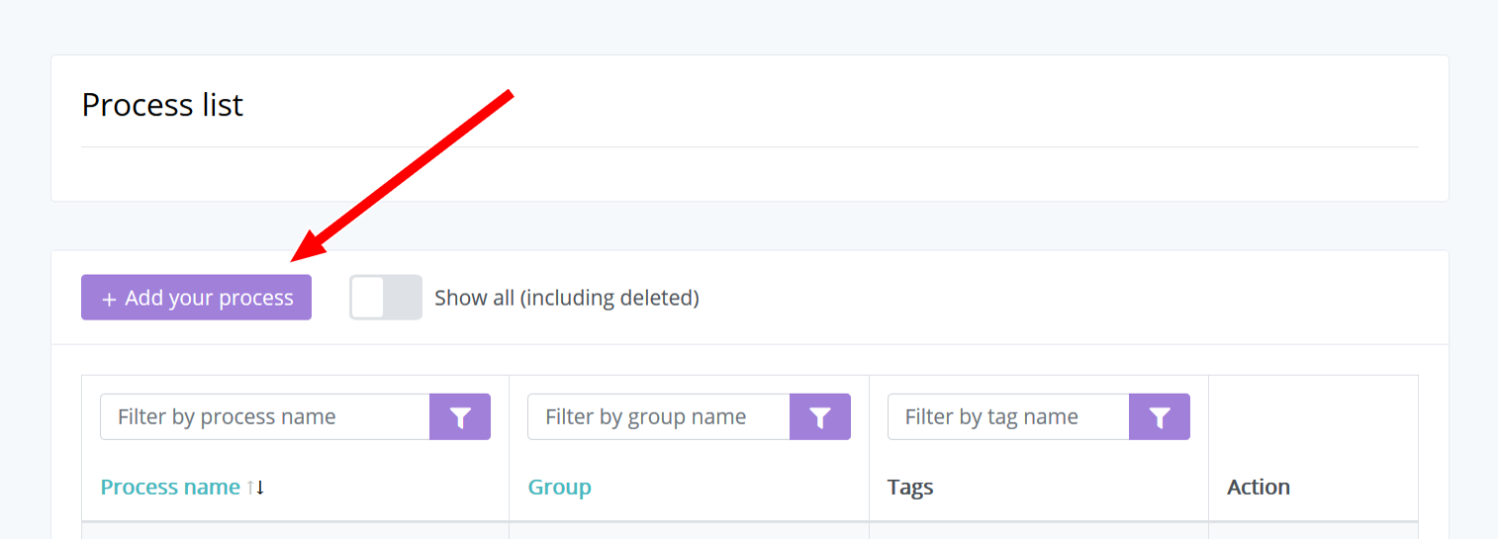Focus the Filter by process name field
1499x540 pixels.
pos(264,417)
